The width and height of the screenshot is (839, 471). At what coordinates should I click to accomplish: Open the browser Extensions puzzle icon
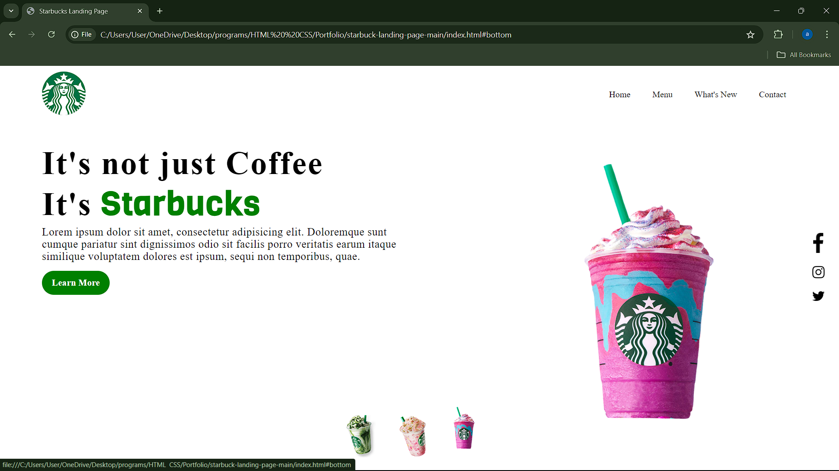pos(778,34)
